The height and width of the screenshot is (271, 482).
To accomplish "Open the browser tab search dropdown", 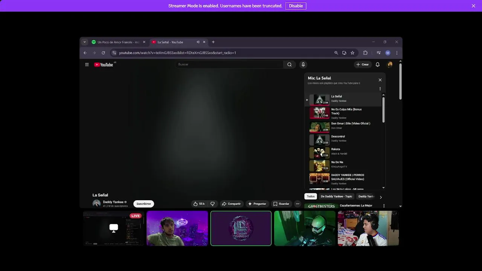I will (84, 42).
